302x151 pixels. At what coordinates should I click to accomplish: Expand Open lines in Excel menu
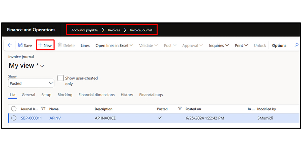click(114, 46)
